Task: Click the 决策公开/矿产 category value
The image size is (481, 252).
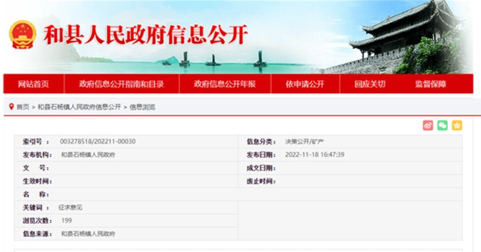Action: 305,141
